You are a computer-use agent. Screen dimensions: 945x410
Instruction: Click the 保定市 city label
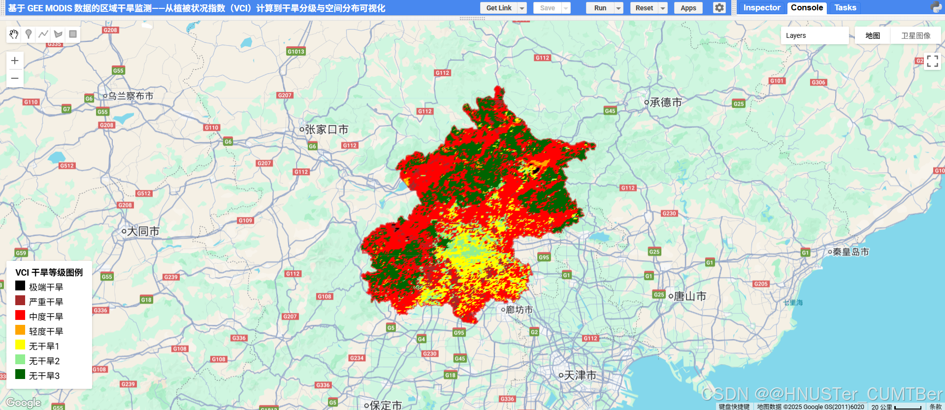coord(386,405)
